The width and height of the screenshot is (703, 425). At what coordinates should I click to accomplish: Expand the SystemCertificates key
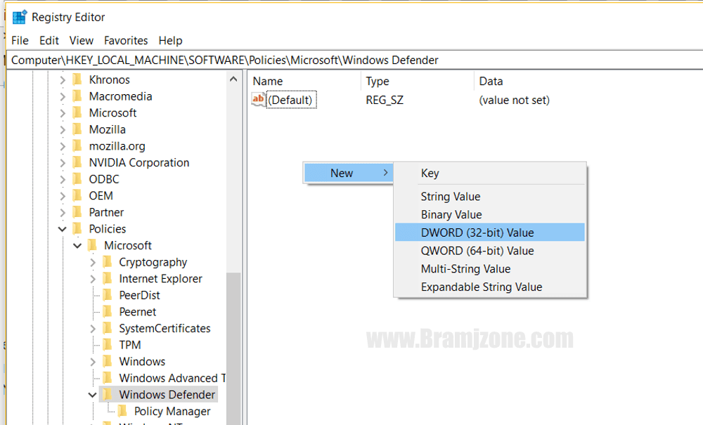click(93, 328)
